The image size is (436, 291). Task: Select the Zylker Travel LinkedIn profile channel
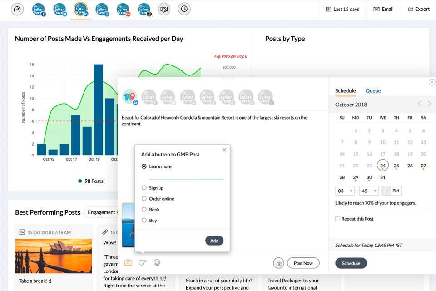tap(81, 10)
